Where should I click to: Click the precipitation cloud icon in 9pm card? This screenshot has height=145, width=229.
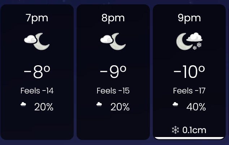[x=176, y=105]
